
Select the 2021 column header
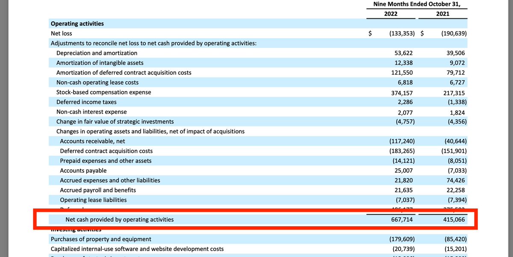(x=442, y=14)
